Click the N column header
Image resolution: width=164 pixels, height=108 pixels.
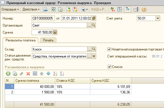coord(10,81)
